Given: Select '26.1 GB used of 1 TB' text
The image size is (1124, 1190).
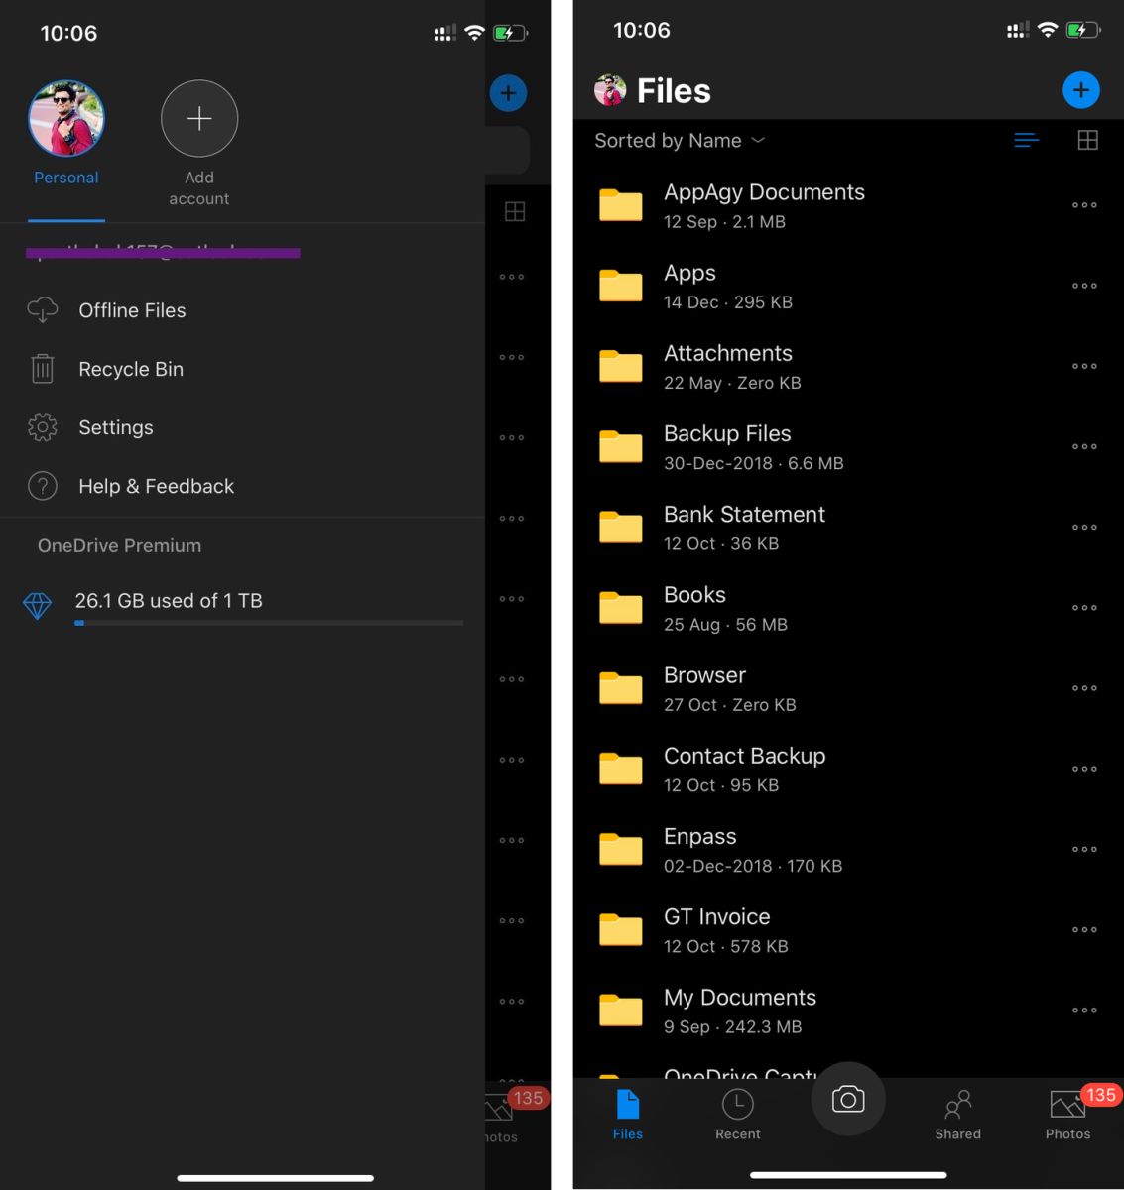Looking at the screenshot, I should click(x=169, y=600).
